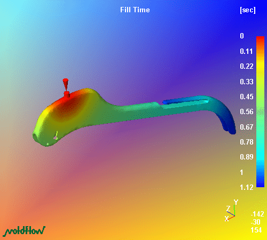Click the red X axis label
Image resolution: width=267 pixels, height=240 pixels.
(x=226, y=219)
